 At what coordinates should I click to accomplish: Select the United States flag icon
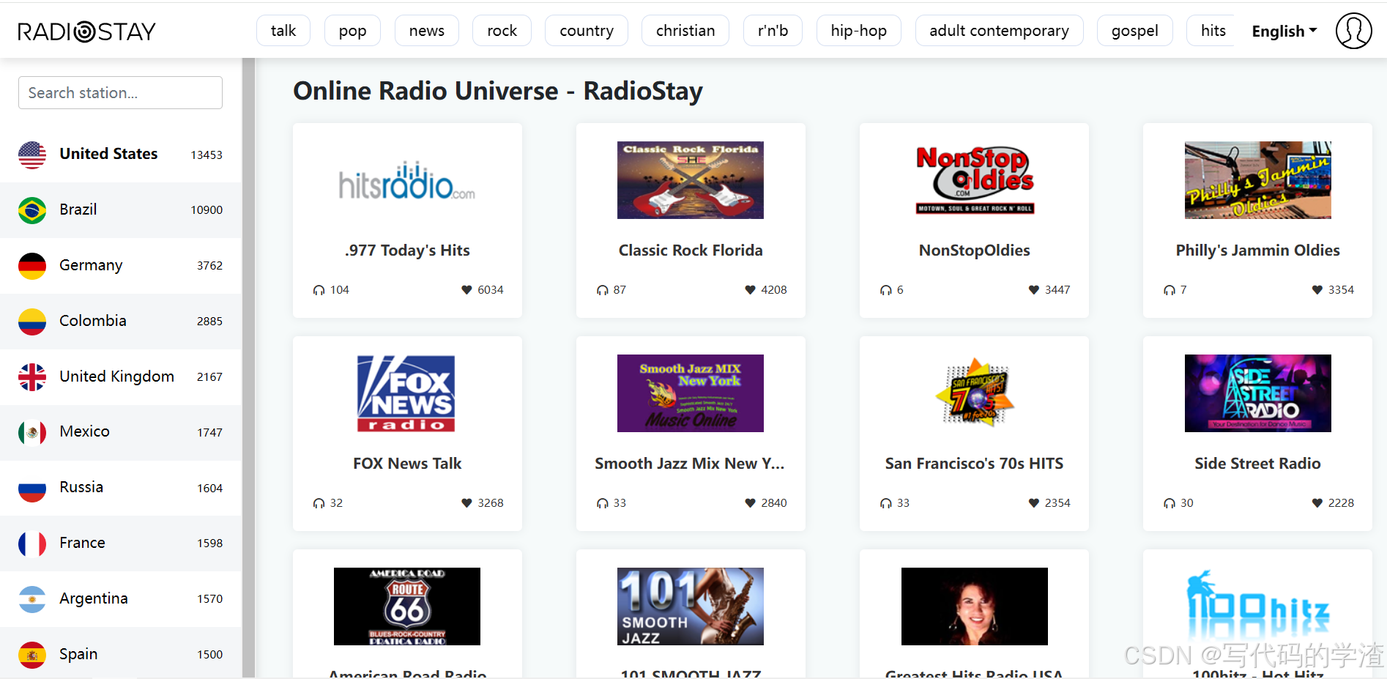pyautogui.click(x=32, y=155)
